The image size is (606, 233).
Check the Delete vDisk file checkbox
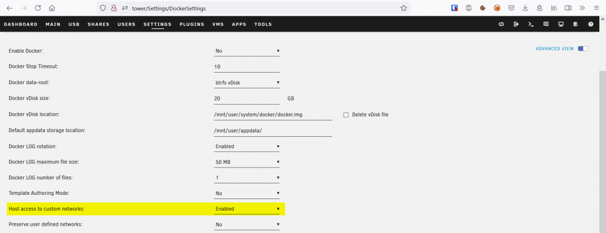click(346, 114)
